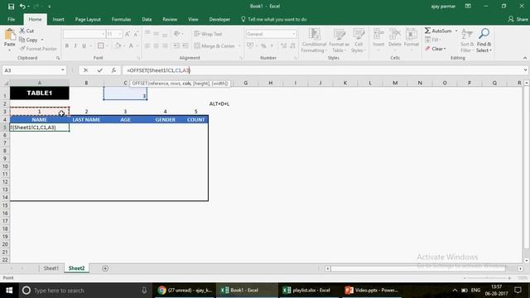The width and height of the screenshot is (530, 298).
Task: Toggle Italic formatting
Action: tap(75, 46)
